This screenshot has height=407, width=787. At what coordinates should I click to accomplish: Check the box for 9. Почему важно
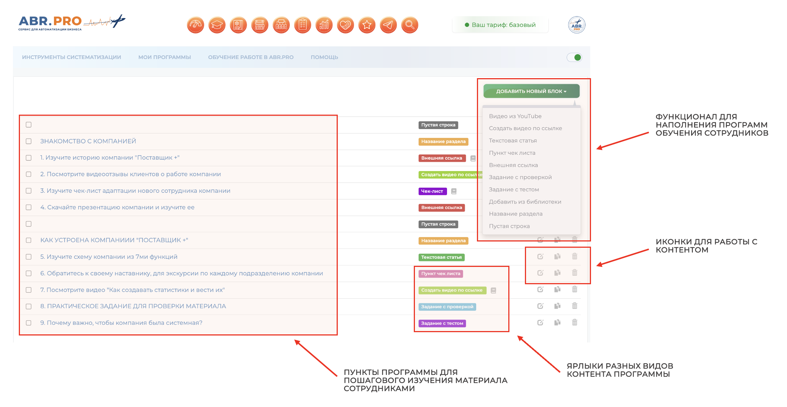coord(28,323)
